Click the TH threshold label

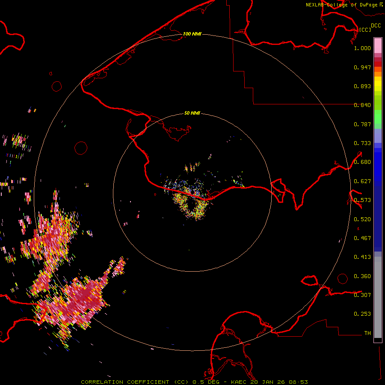(x=367, y=333)
